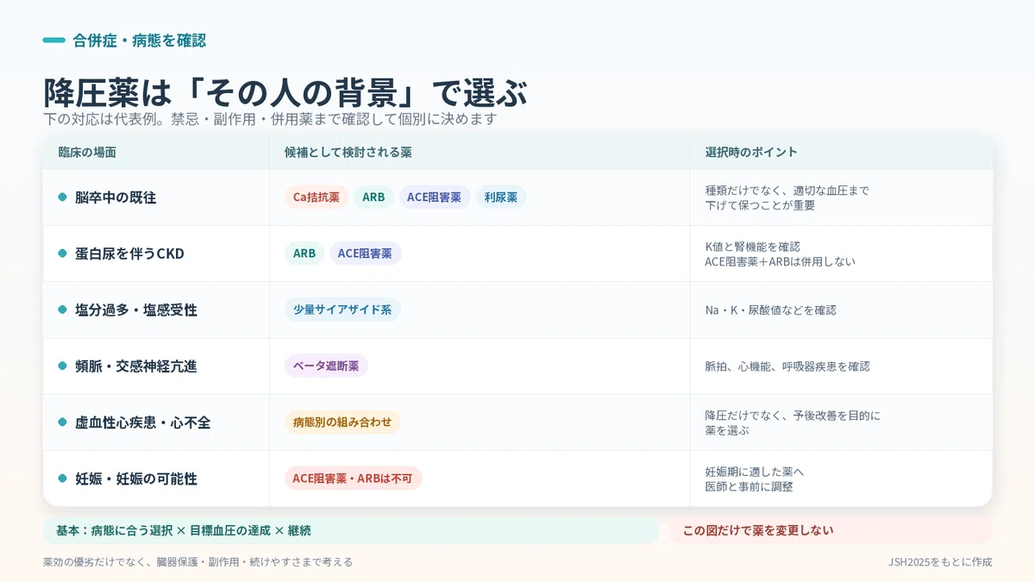Click the ACE阻害薬 tag in the 蛋白尿を伴うCKD row

click(x=365, y=253)
